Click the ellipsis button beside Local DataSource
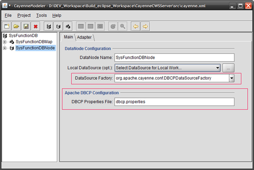 (x=228, y=68)
